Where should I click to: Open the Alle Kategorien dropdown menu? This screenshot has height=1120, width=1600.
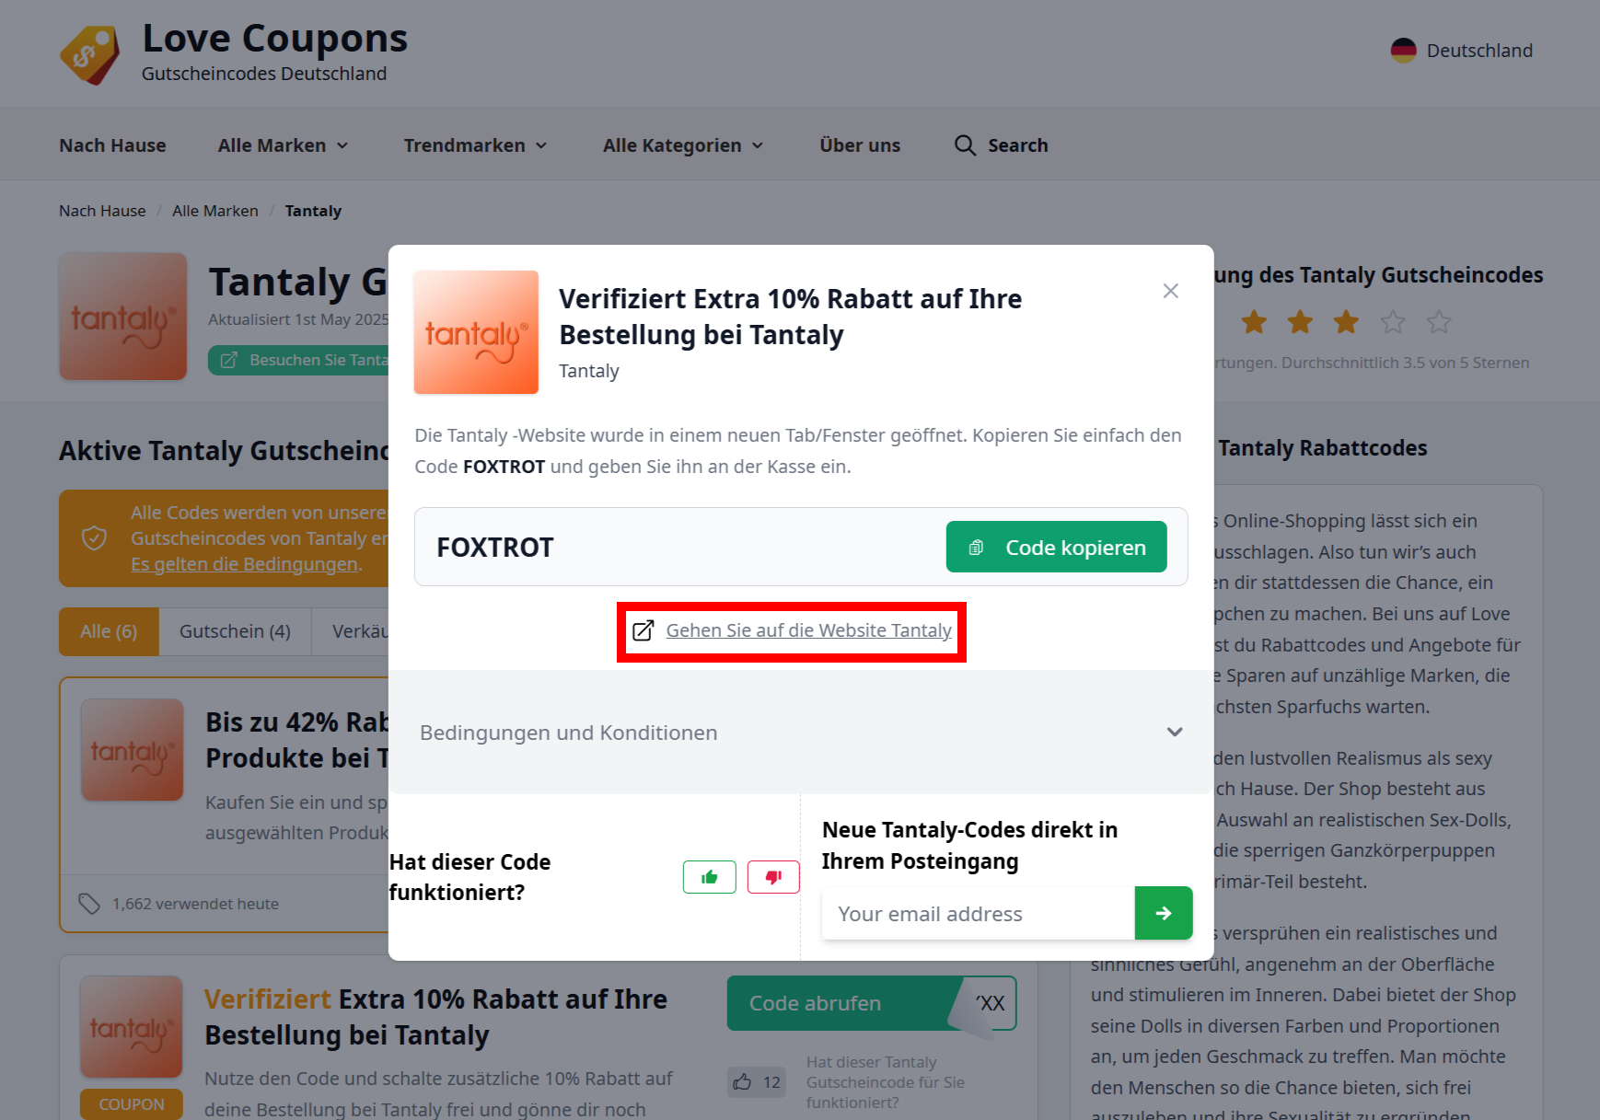(683, 145)
